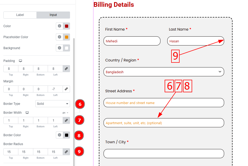The image size is (248, 166).
Task: Click the desktop icon next to Border Width
Action: pyautogui.click(x=27, y=113)
